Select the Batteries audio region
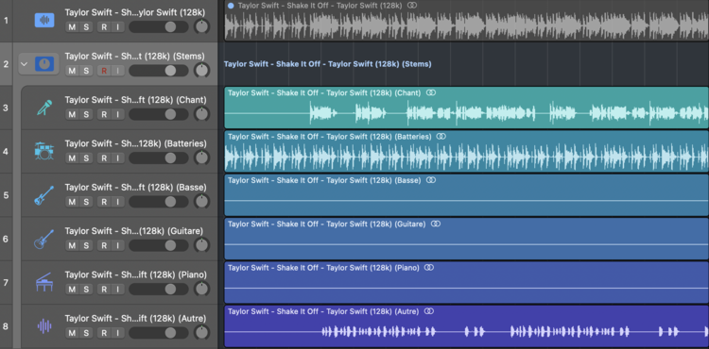 pos(466,152)
